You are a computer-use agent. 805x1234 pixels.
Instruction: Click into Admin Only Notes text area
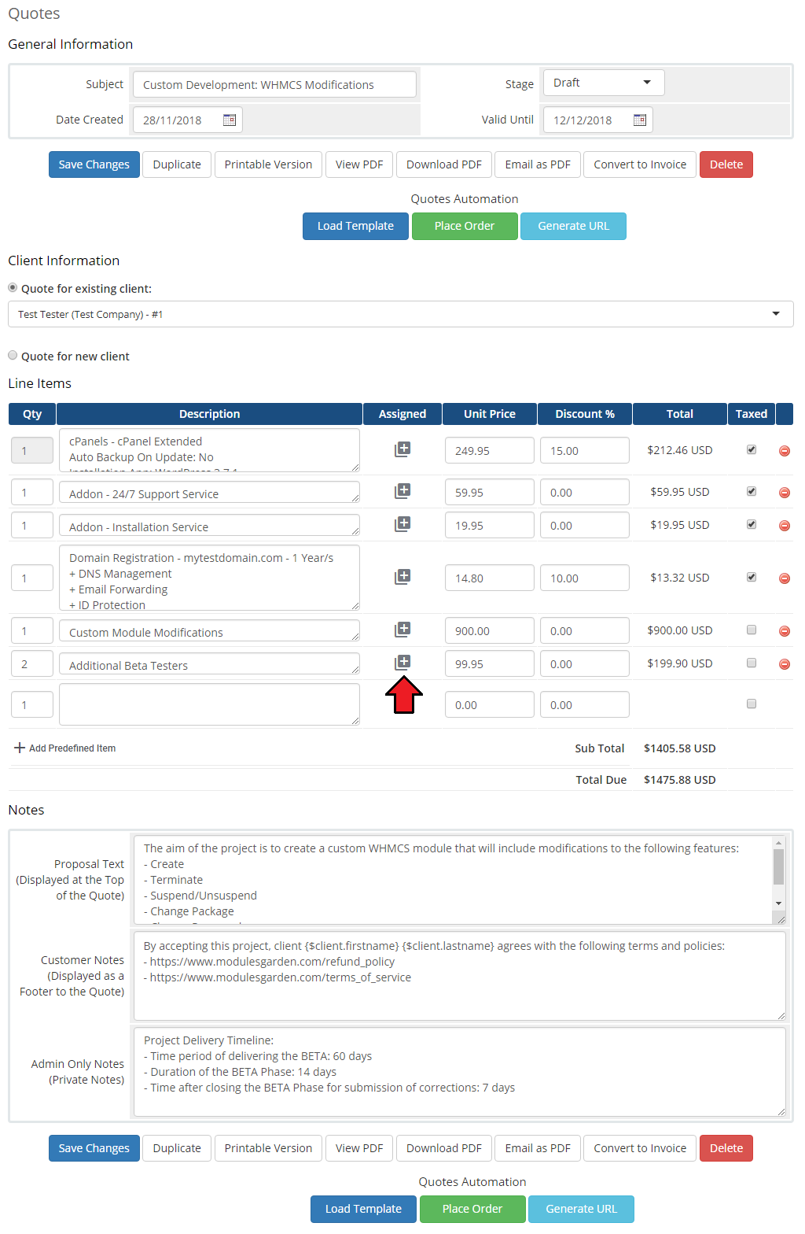(x=460, y=1072)
